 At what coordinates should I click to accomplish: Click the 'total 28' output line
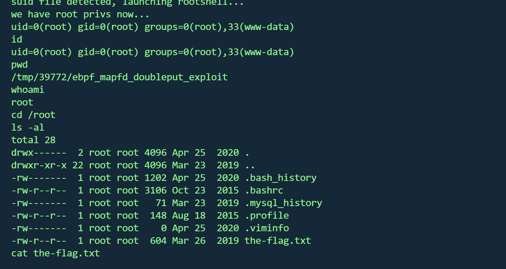[33, 140]
